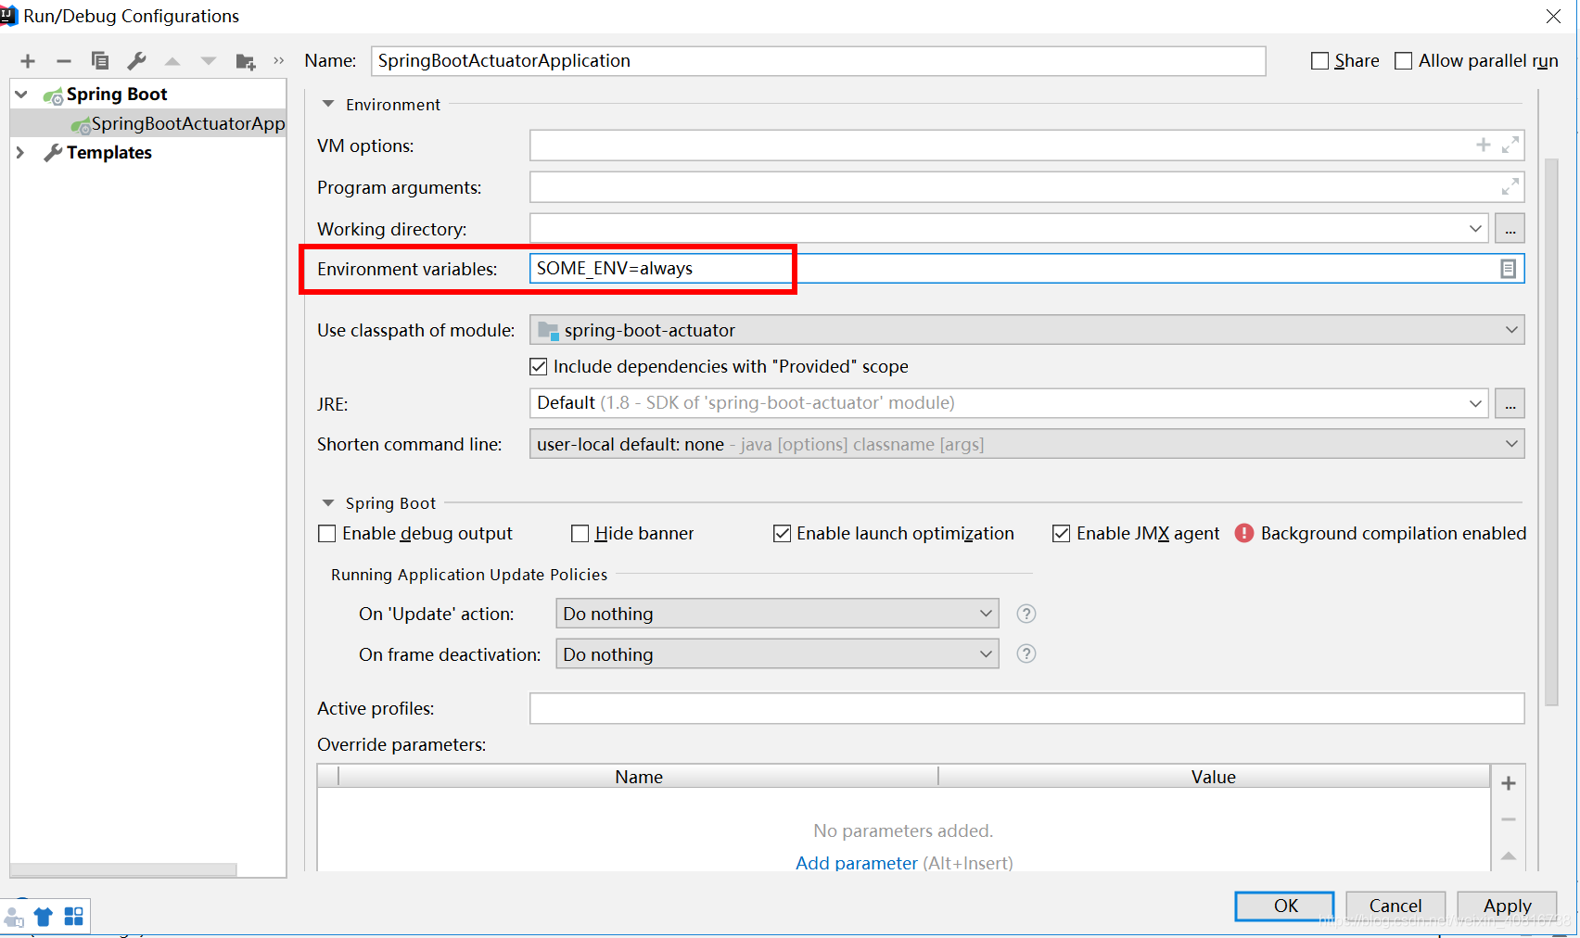Add new configuration with plus icon
Viewport: 1580px width, 938px height.
(28, 61)
